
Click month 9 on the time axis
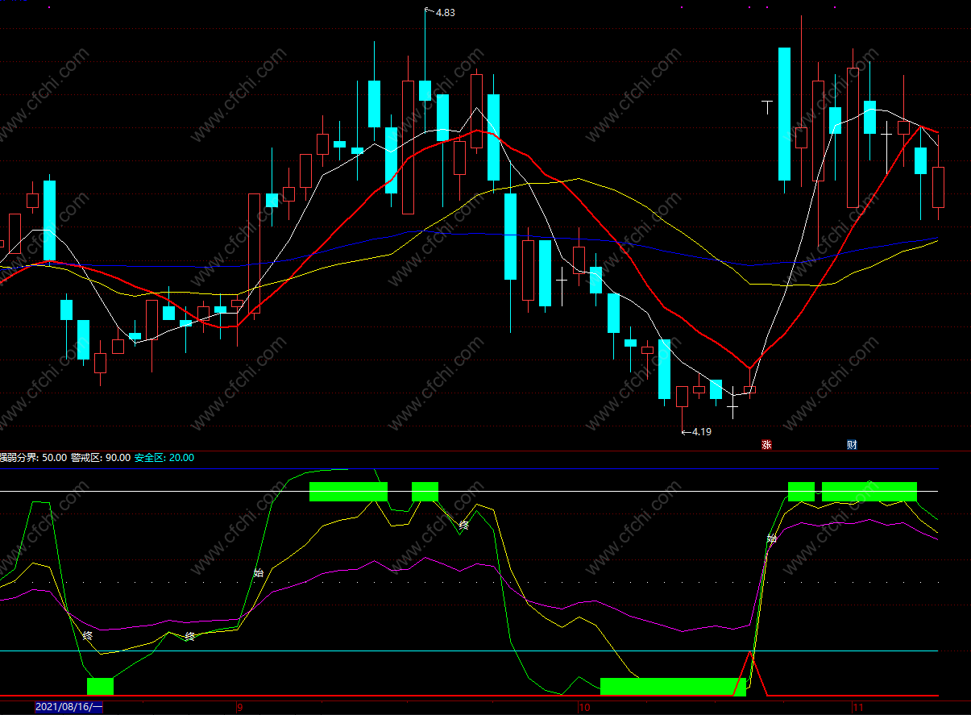(239, 707)
